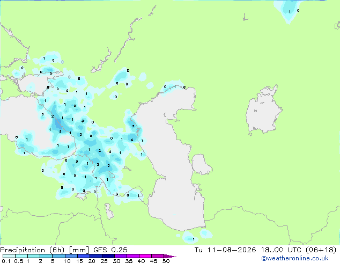The height and width of the screenshot is (263, 340).
Task: Click the forecast offset (06+18) label
Action: coord(321,250)
